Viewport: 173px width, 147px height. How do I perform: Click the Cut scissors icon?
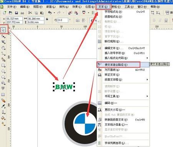(x=30, y=13)
